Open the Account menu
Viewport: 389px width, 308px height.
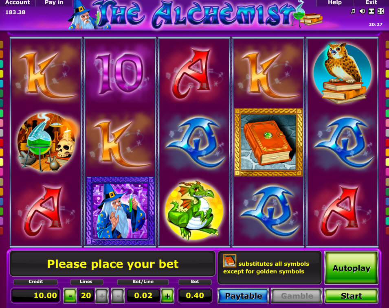click(18, 3)
